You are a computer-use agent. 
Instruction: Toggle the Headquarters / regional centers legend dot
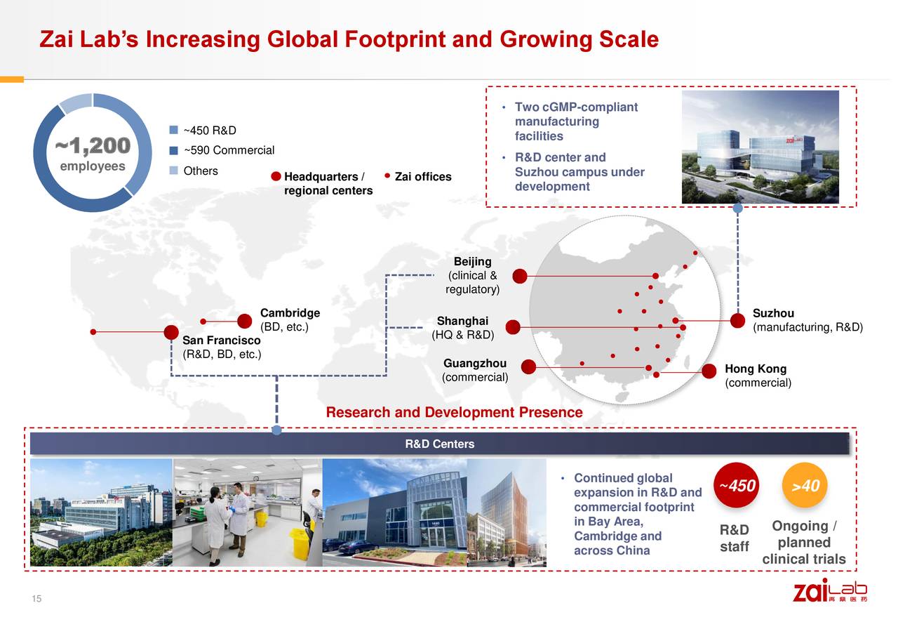pyautogui.click(x=276, y=176)
